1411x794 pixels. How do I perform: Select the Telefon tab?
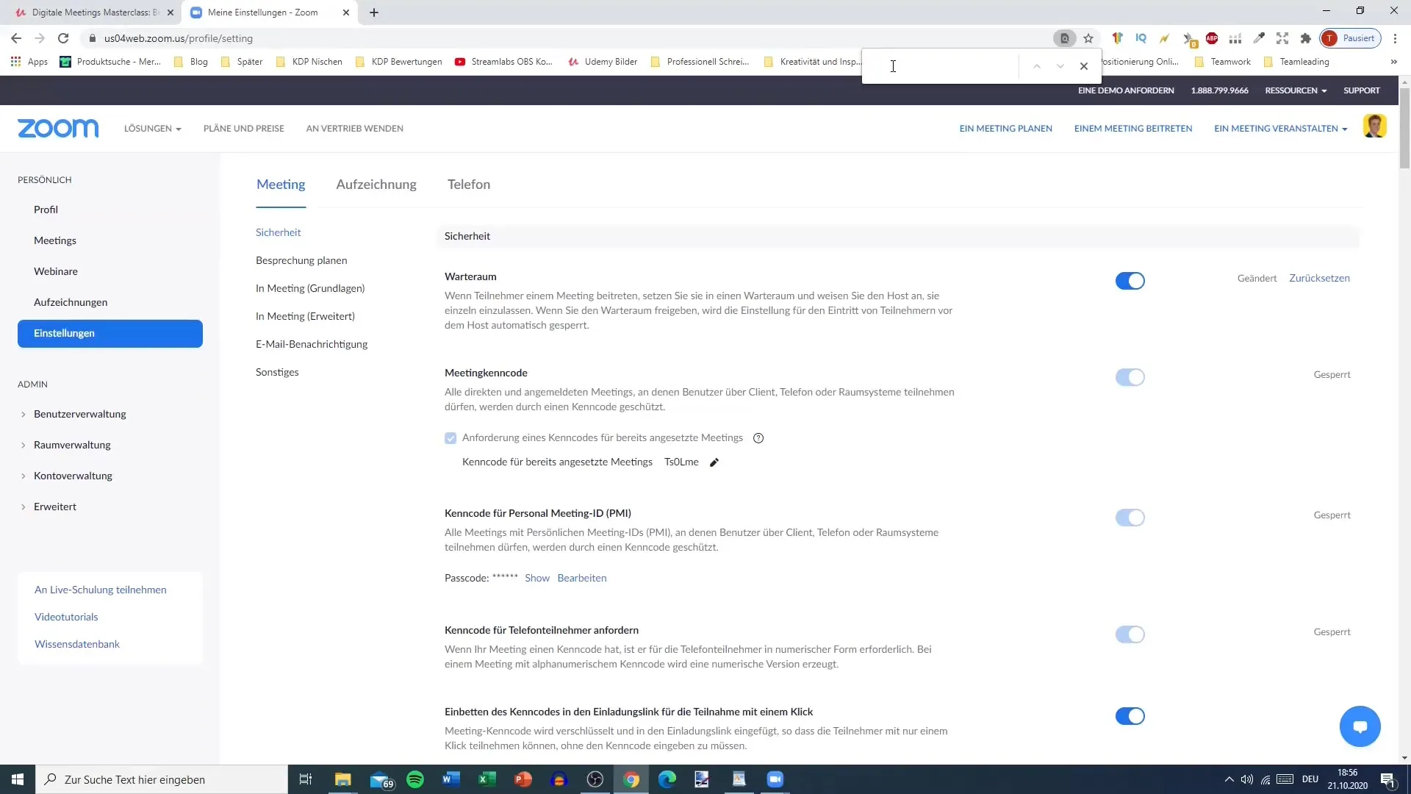(468, 185)
